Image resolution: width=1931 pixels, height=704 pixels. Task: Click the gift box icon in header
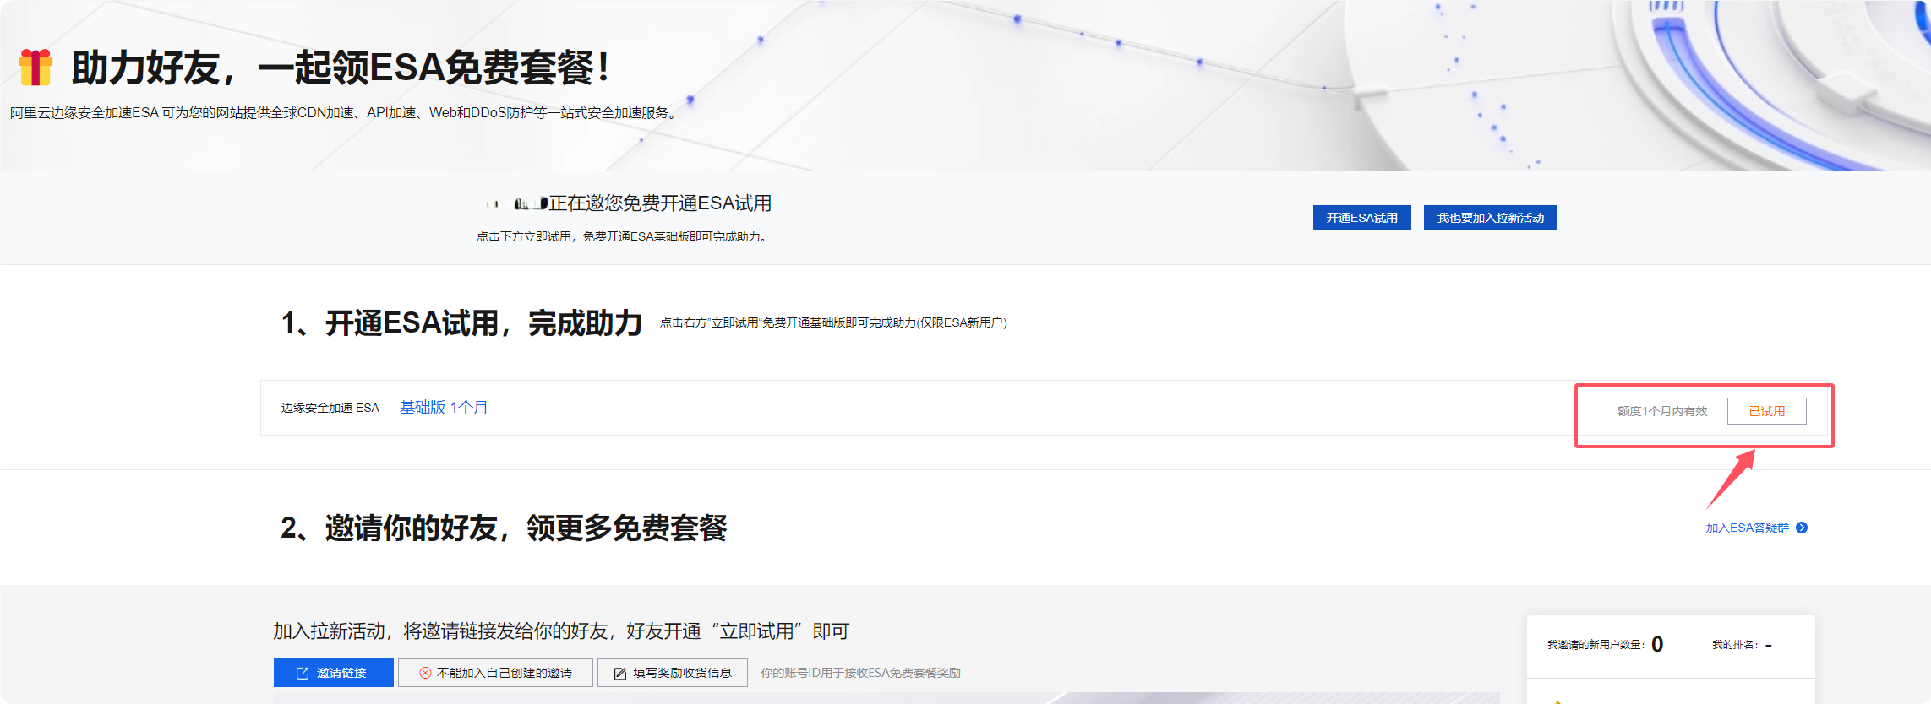35,68
